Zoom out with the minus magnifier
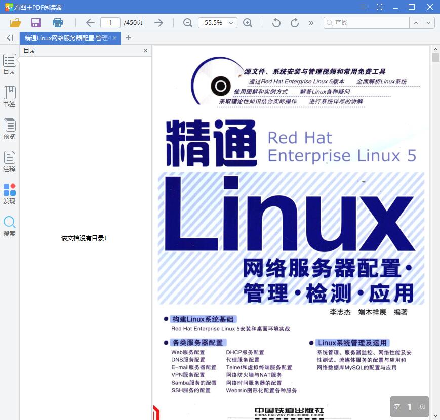 pyautogui.click(x=188, y=23)
